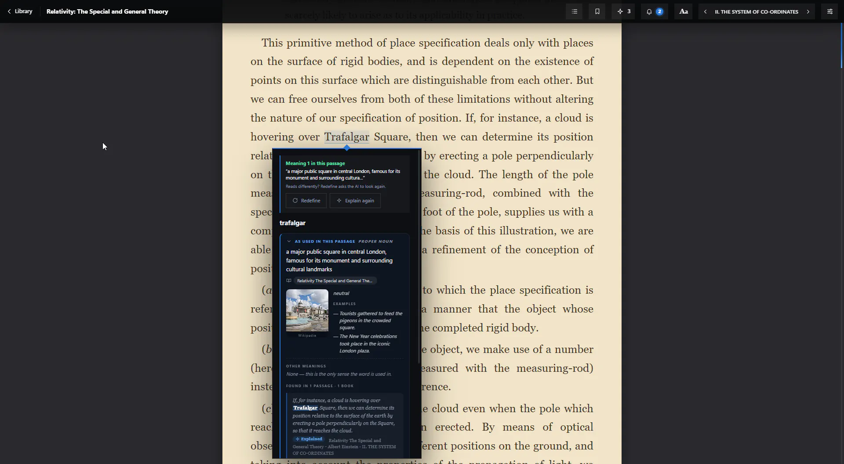Click the example 'Tourists gathered to feed the pigeons'

tap(371, 320)
